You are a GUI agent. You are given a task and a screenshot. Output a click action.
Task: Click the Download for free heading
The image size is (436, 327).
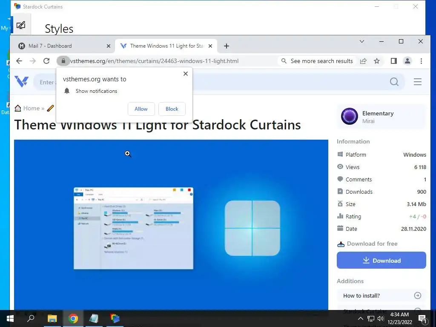372,244
